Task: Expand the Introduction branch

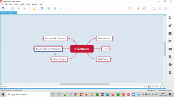Action: click(x=113, y=38)
